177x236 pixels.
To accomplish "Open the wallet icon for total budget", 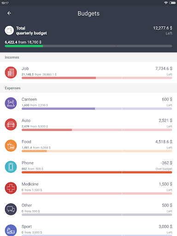I will (x=9, y=30).
